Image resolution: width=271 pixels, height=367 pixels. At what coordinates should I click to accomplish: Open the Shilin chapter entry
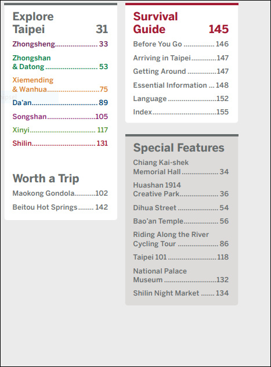click(60, 143)
